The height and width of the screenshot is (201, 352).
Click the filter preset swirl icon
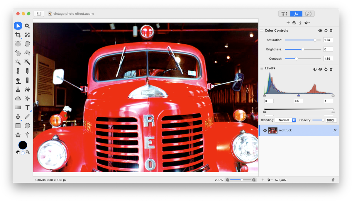point(294,23)
